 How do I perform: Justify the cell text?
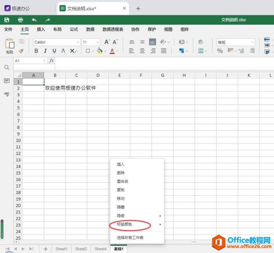(164, 51)
